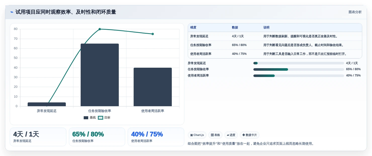372x156 pixels.
Task: Click the 任务按期验收率 bar in the chart
Action: click(100, 75)
